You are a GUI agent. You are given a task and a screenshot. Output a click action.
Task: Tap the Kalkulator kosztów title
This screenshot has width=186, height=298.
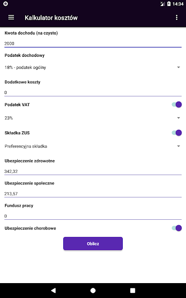[51, 18]
